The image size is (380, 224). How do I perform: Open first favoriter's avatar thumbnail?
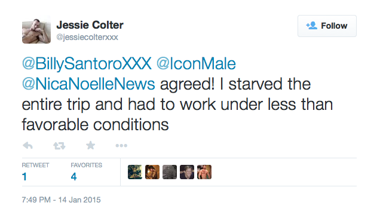(135, 172)
